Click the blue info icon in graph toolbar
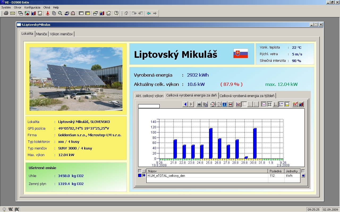The height and width of the screenshot is (212, 340). pyautogui.click(x=224, y=104)
